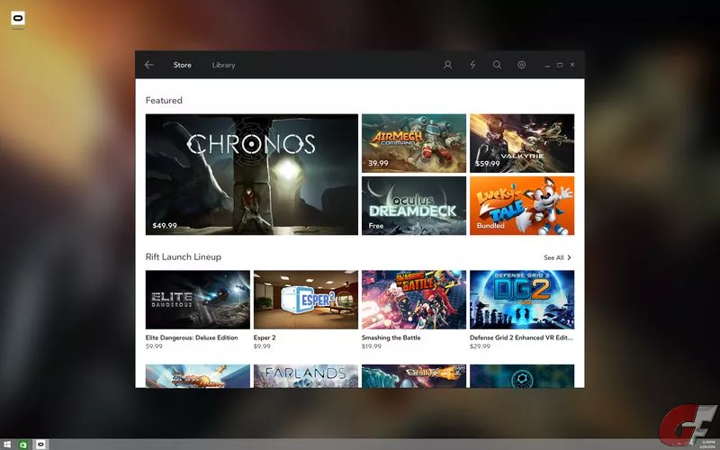The width and height of the screenshot is (720, 450).
Task: Click the lightning bolt notifications icon
Action: coord(472,65)
